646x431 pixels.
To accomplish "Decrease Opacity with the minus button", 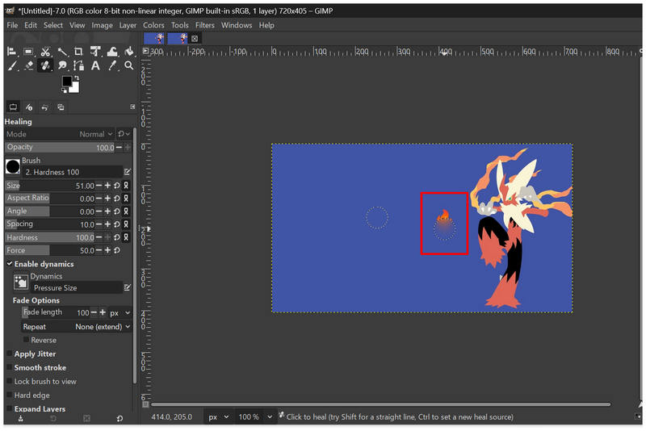I will (x=119, y=147).
